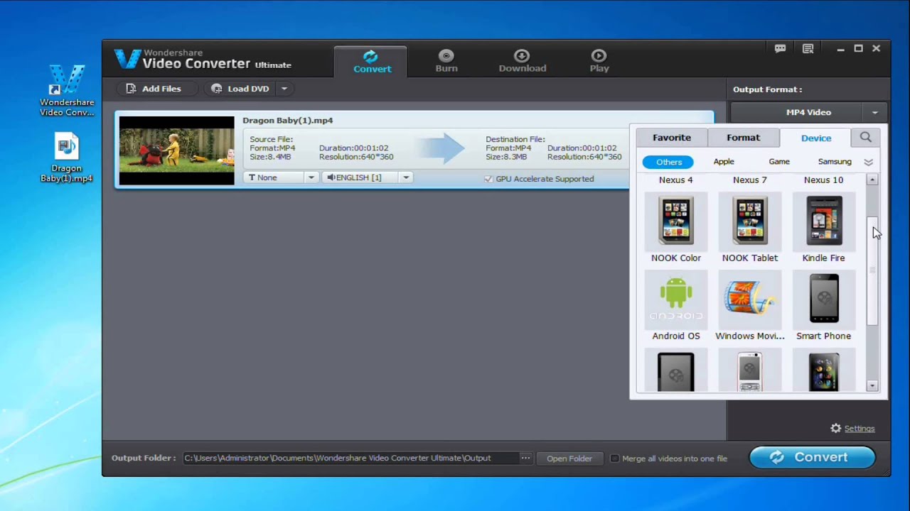This screenshot has height=511, width=910.
Task: Click the feedback chat bubble icon
Action: pyautogui.click(x=781, y=49)
